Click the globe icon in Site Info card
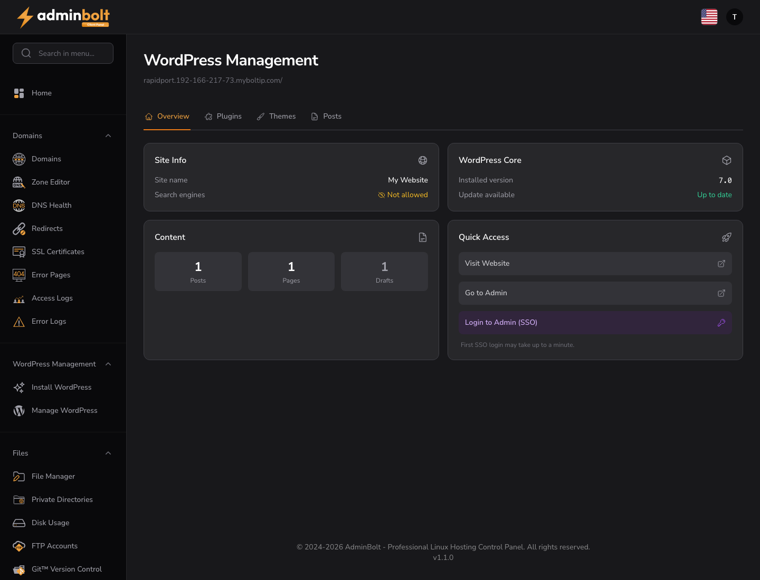This screenshot has width=760, height=580. [x=423, y=160]
